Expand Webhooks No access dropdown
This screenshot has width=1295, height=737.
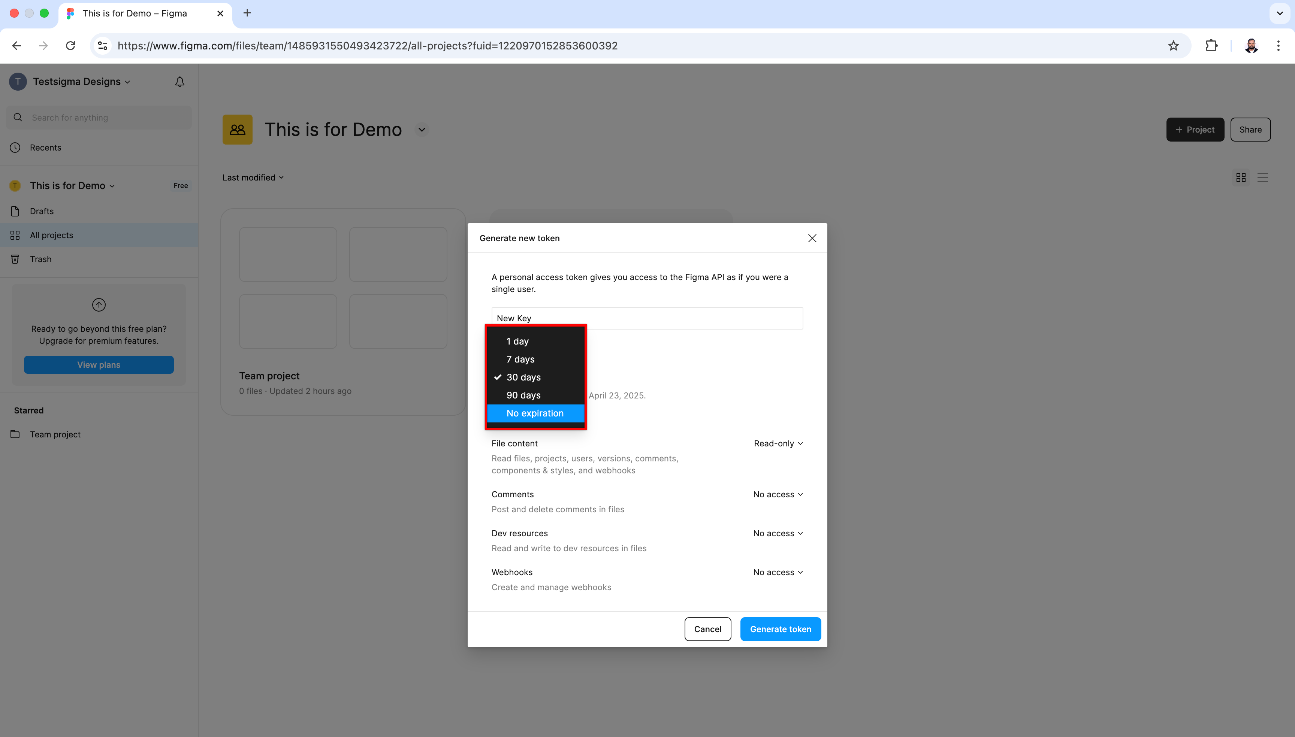(778, 573)
